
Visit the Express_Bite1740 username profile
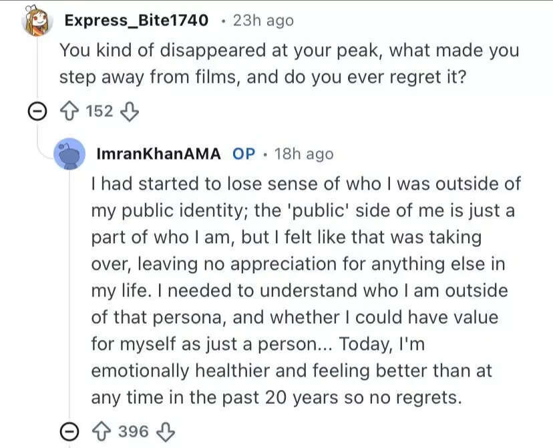[x=136, y=21]
